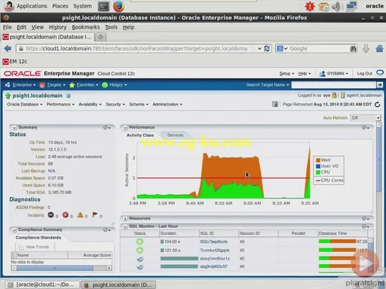Click the User I/O legend blue swatch
This screenshot has height=289, width=386.
click(318, 166)
